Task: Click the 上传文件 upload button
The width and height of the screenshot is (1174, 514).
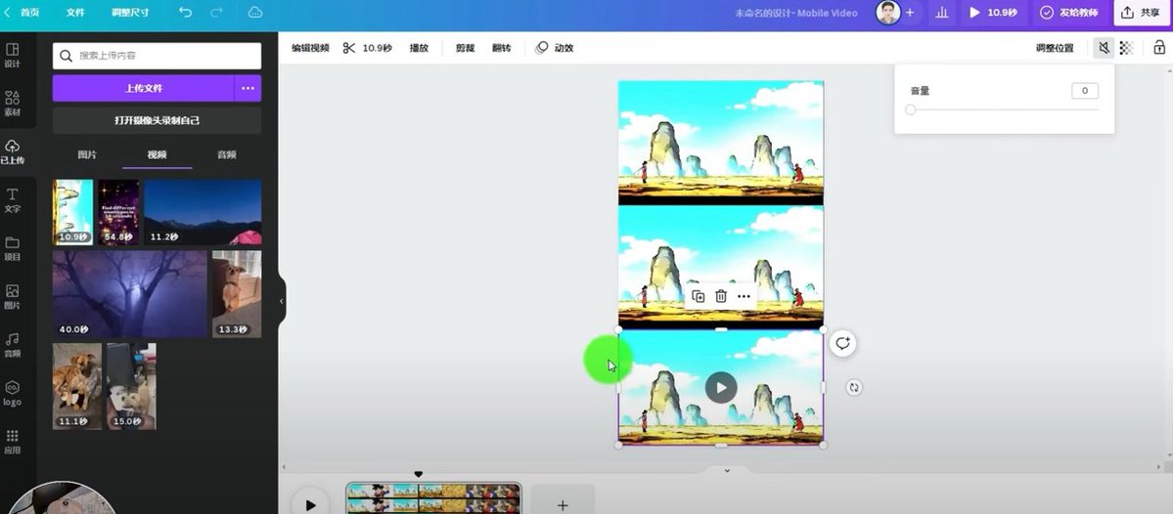Action: click(144, 88)
